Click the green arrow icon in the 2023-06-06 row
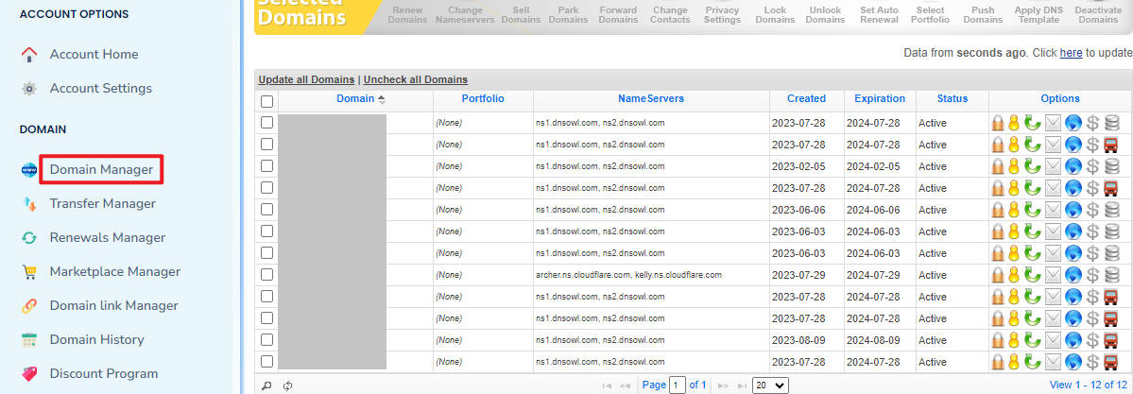The height and width of the screenshot is (394, 1133). (x=1033, y=210)
